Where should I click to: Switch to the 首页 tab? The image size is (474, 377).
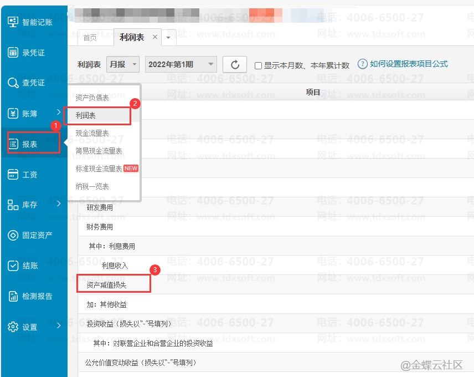[x=90, y=38]
